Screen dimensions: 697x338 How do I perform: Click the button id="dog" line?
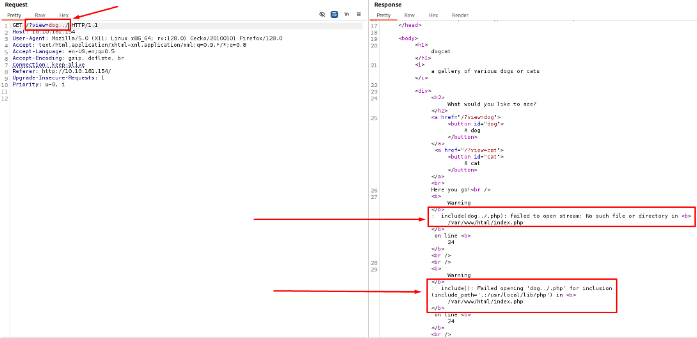point(476,124)
